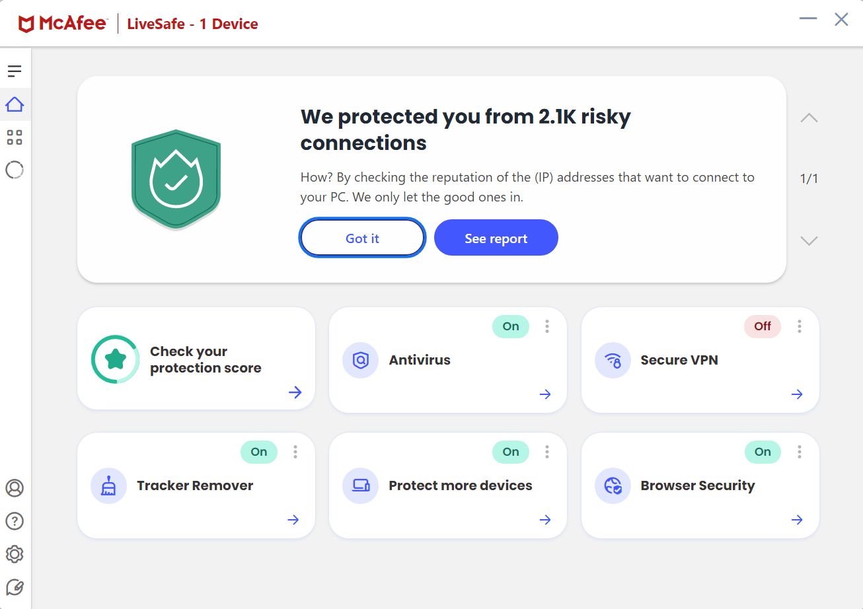Open the Home icon in the sidebar
The image size is (863, 609).
click(15, 104)
